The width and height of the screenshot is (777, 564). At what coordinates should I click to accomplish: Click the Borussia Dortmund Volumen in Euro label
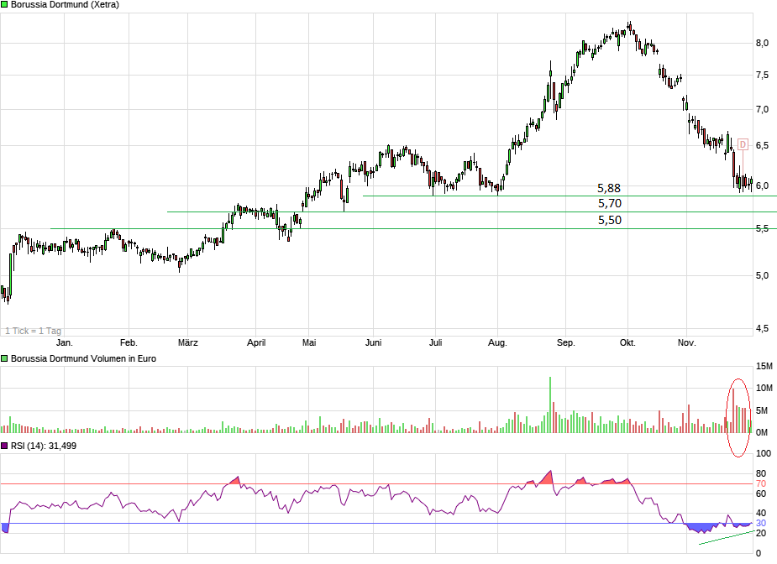click(x=83, y=358)
